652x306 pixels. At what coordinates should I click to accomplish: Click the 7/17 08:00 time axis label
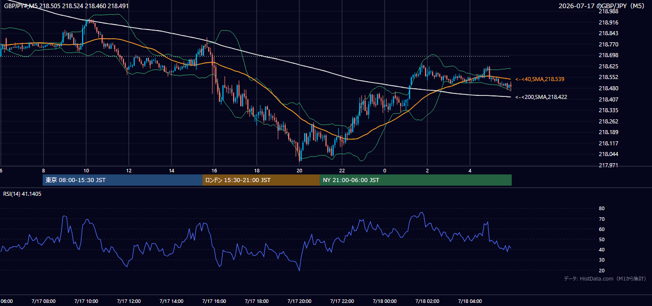pos(43,301)
